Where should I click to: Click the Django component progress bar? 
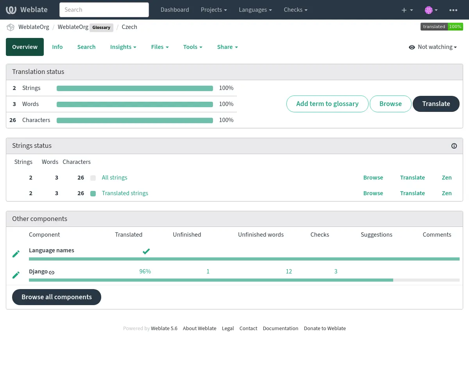point(244,280)
